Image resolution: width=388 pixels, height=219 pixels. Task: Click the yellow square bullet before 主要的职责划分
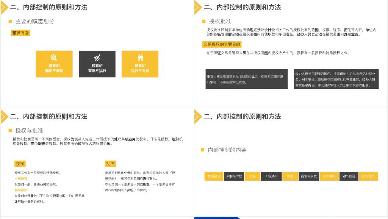coord(10,22)
